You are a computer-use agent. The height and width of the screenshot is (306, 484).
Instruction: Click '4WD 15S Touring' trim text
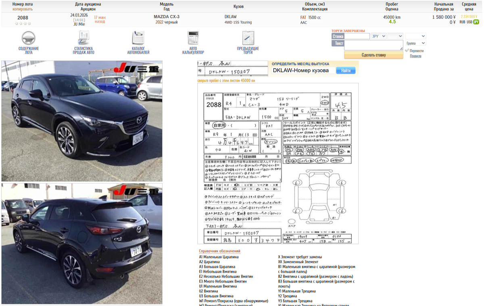tap(238, 22)
